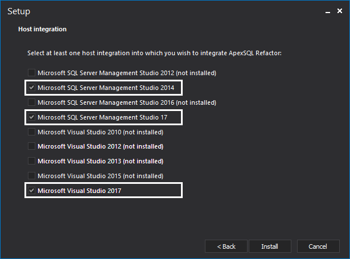Tick the SSMS 2016 (not installed) checkbox
The image size is (350, 259).
click(31, 102)
